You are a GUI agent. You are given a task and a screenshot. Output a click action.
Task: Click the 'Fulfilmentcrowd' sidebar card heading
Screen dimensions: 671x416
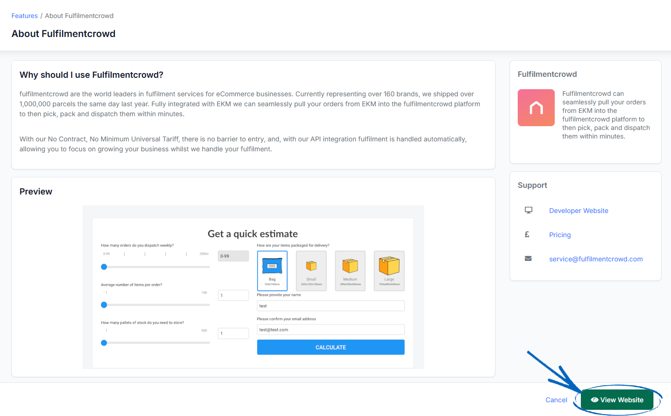coord(547,74)
